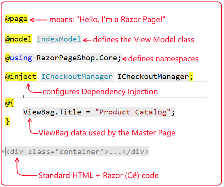Click the closing brace of the code block
Viewport: 224px width, 187px height.
tap(8, 121)
